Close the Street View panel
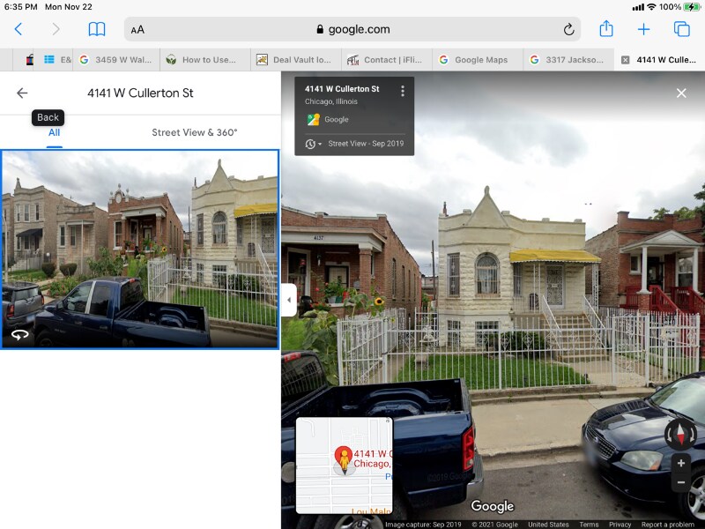 pos(680,93)
